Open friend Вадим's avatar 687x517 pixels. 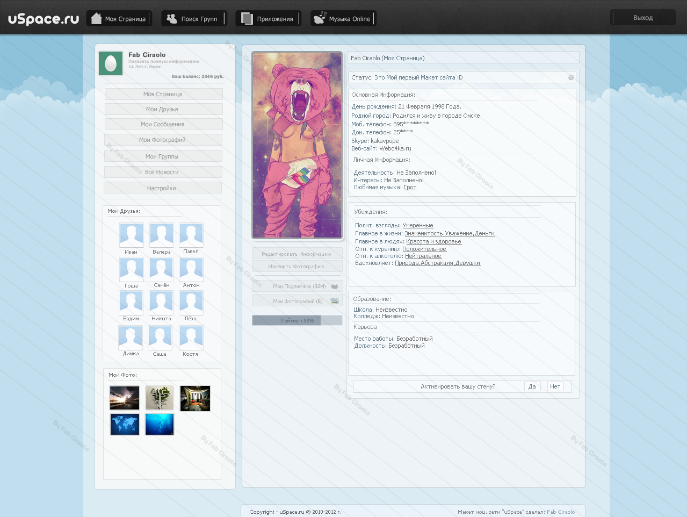coord(131,303)
